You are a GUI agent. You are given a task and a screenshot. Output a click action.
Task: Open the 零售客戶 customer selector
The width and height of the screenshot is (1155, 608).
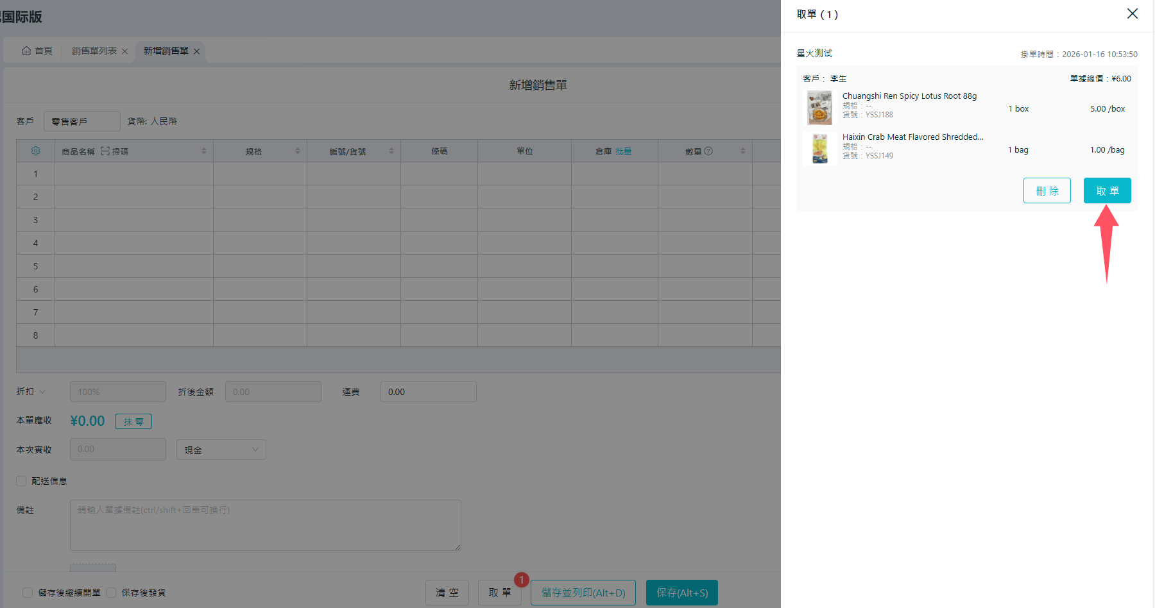(x=81, y=121)
